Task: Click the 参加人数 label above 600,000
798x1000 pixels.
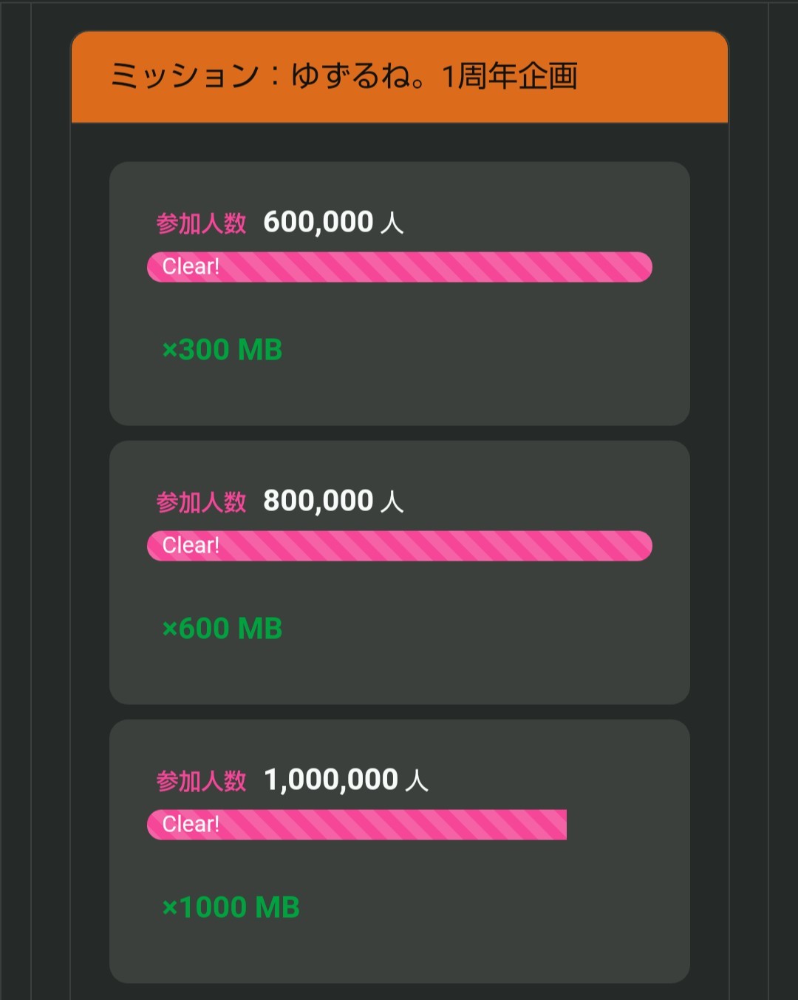Action: pyautogui.click(x=201, y=223)
